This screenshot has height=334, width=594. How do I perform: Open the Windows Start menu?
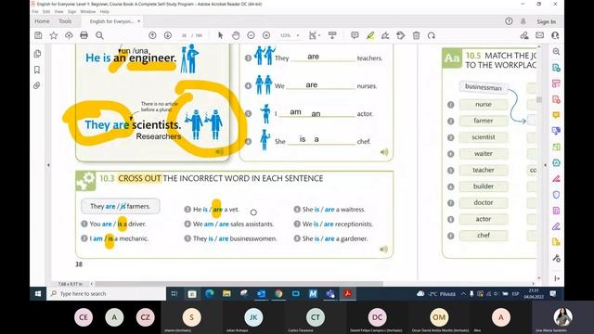(38, 293)
